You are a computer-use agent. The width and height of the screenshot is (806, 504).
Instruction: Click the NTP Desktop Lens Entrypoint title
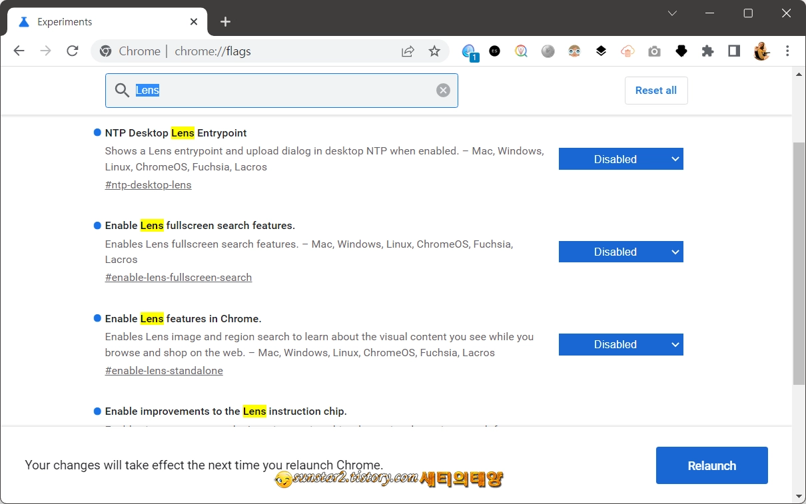point(176,133)
